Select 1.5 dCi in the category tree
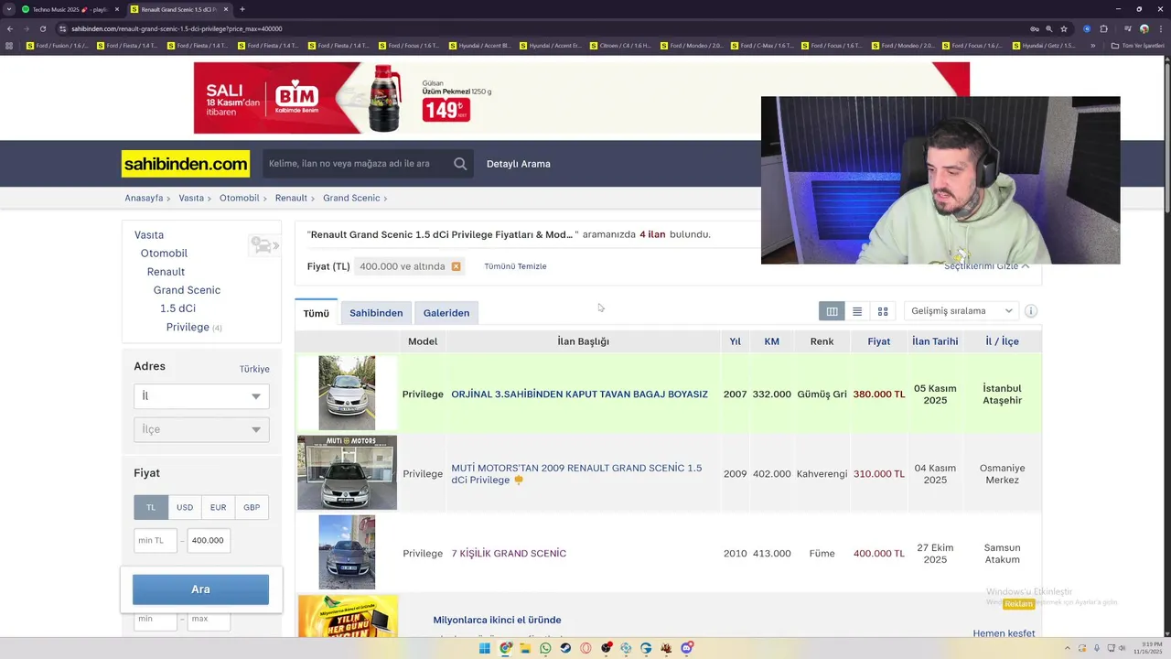This screenshot has width=1171, height=659. coord(177,308)
